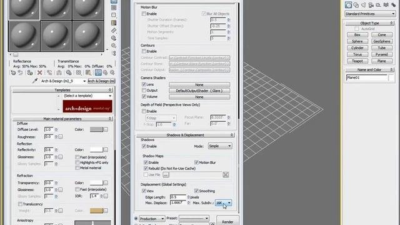Click Arch & Design (mi) material type button
Image resolution: width=400 pixels, height=225 pixels.
coord(101,81)
